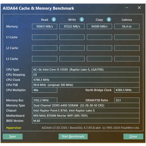The width and height of the screenshot is (146, 146).
Task: Click the empty L2 Cache Read field
Action: 45,48
